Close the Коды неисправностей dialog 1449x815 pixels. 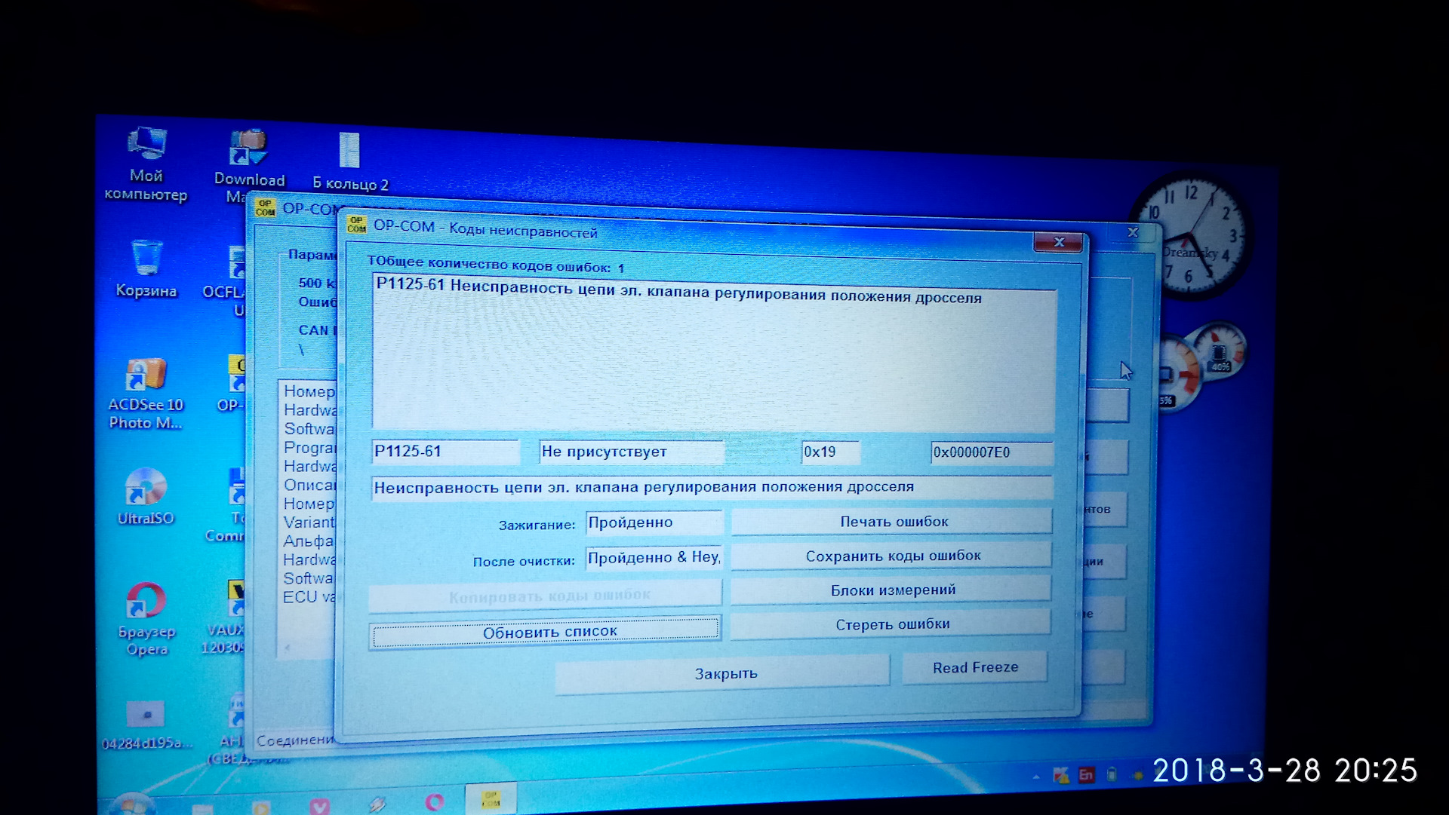pyautogui.click(x=1058, y=242)
